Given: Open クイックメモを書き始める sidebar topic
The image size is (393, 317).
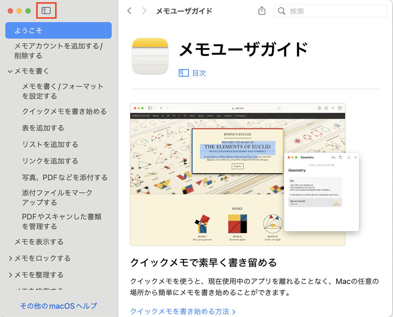Looking at the screenshot, I should click(x=65, y=111).
